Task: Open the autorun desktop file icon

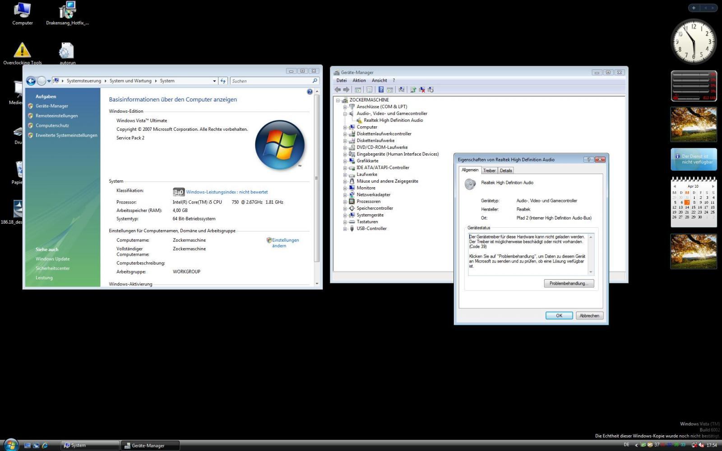Action: tap(67, 53)
